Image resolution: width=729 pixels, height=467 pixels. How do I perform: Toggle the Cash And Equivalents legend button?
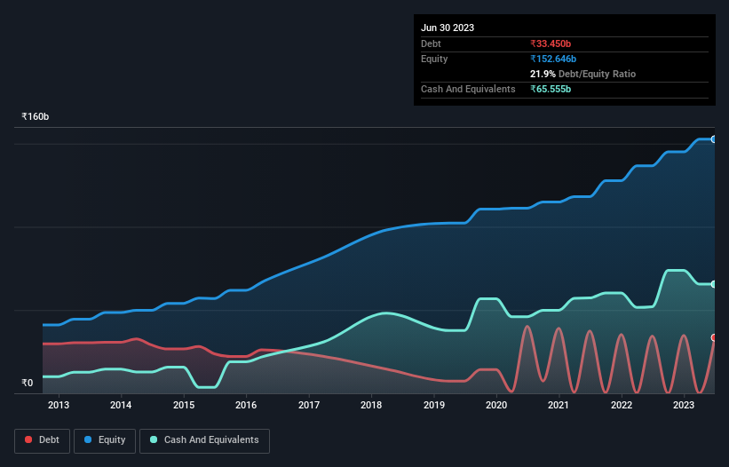click(204, 440)
